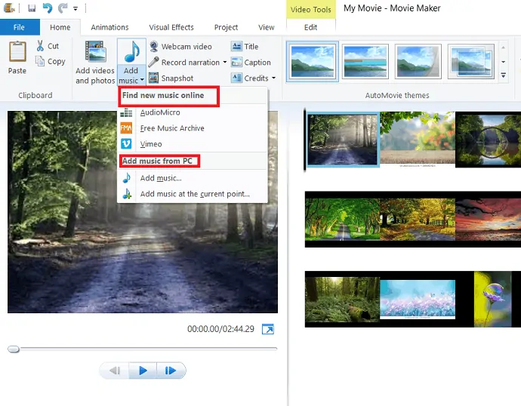
Task: Switch to the Home ribbon tab
Action: click(x=60, y=27)
